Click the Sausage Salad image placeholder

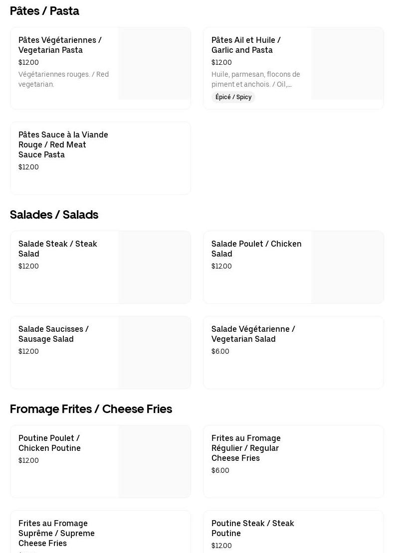point(155,353)
